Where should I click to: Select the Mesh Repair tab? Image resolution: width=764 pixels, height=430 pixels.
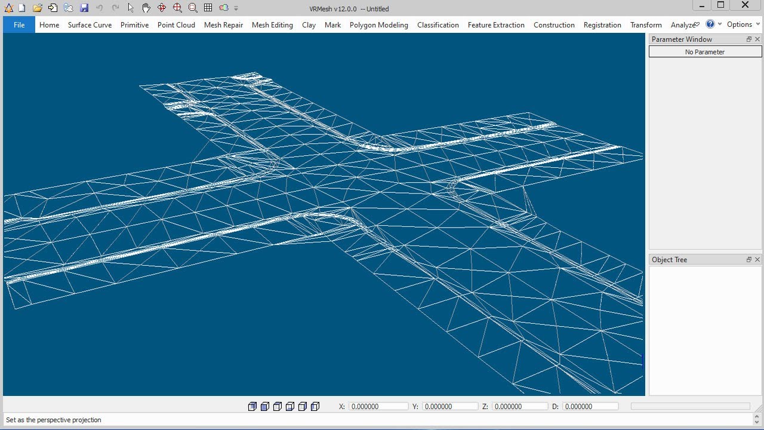[223, 25]
